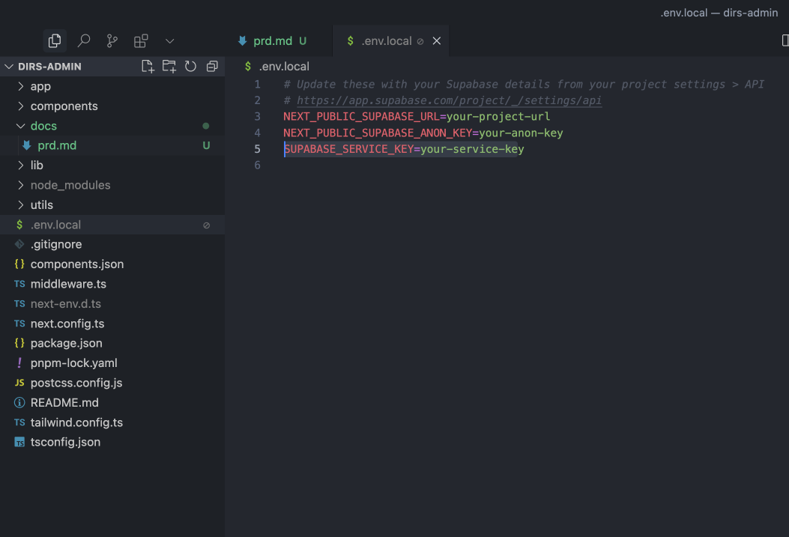Viewport: 789px width, 537px height.
Task: Switch to the prd.md editor tab
Action: coord(272,41)
